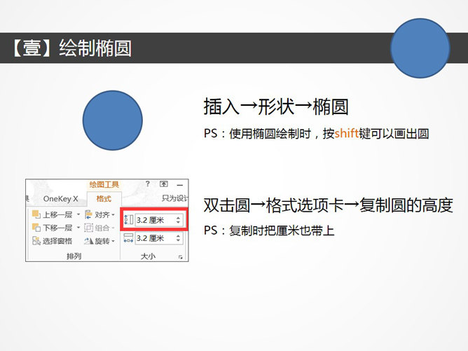Open the Size (大小) dialog launcher
Image resolution: width=468 pixels, height=351 pixels.
(x=181, y=258)
